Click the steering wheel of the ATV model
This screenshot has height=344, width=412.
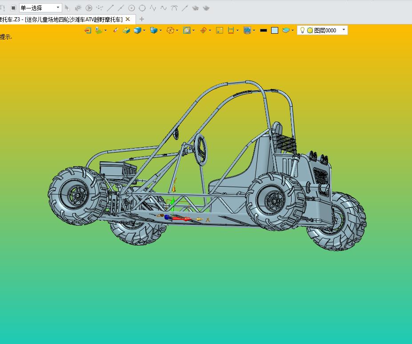click(200, 149)
